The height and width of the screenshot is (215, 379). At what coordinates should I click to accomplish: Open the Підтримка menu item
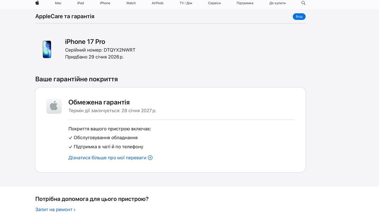coord(245,3)
